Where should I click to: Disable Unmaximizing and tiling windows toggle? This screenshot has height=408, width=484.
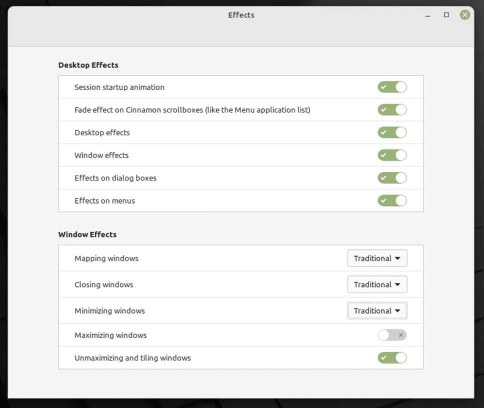pyautogui.click(x=392, y=357)
